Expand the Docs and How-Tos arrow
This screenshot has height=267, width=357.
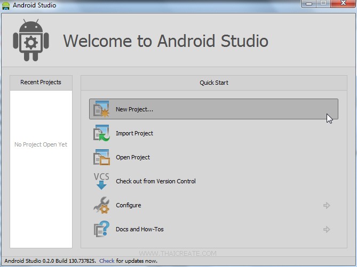(327, 229)
